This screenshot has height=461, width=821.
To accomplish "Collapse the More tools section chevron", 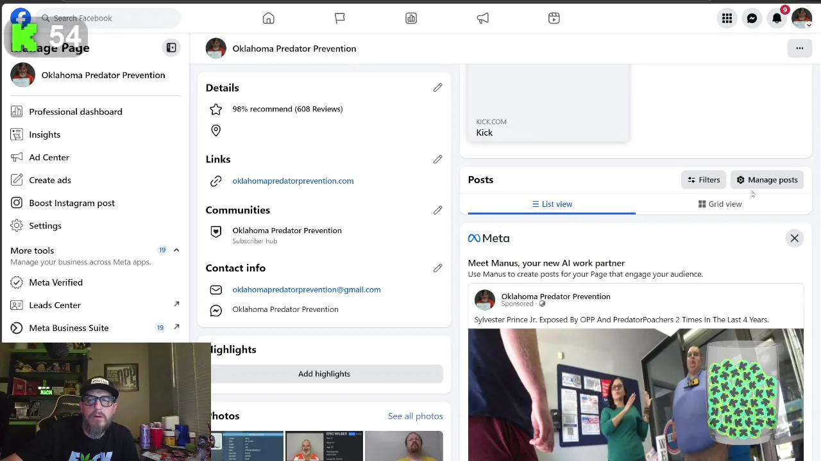I will pos(176,250).
